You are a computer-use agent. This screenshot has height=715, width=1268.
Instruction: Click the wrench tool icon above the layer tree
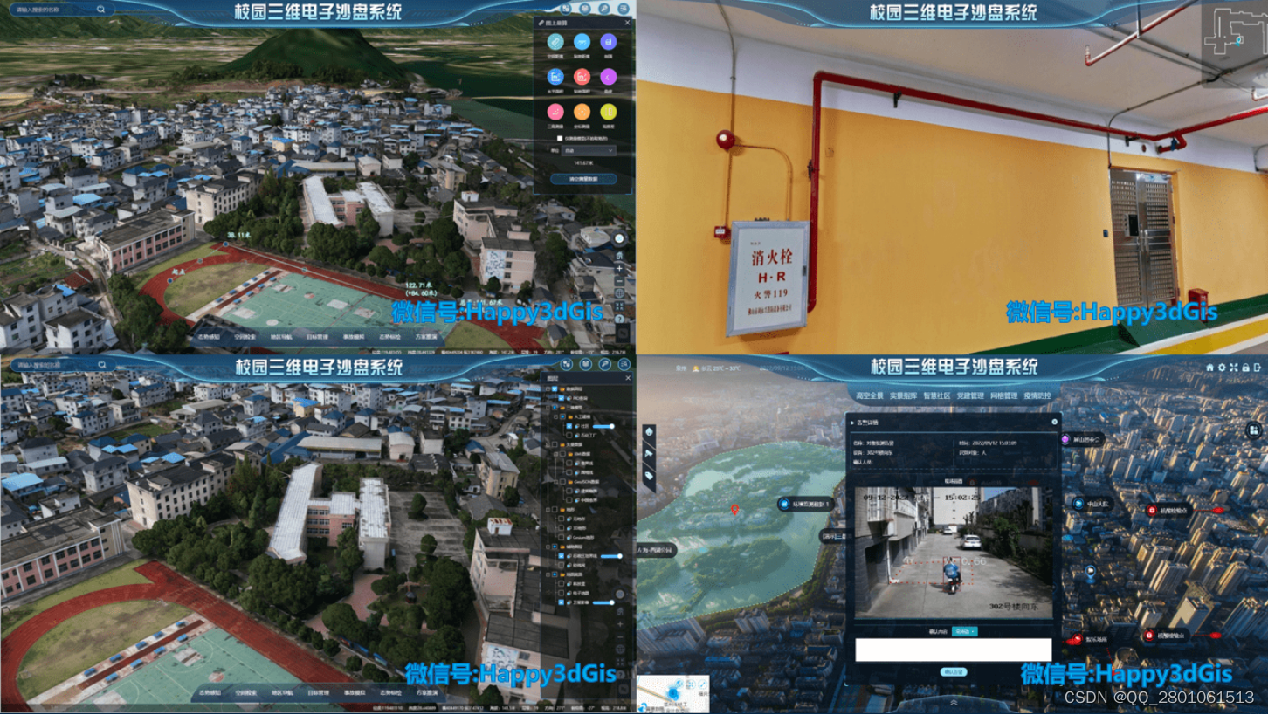click(x=604, y=364)
